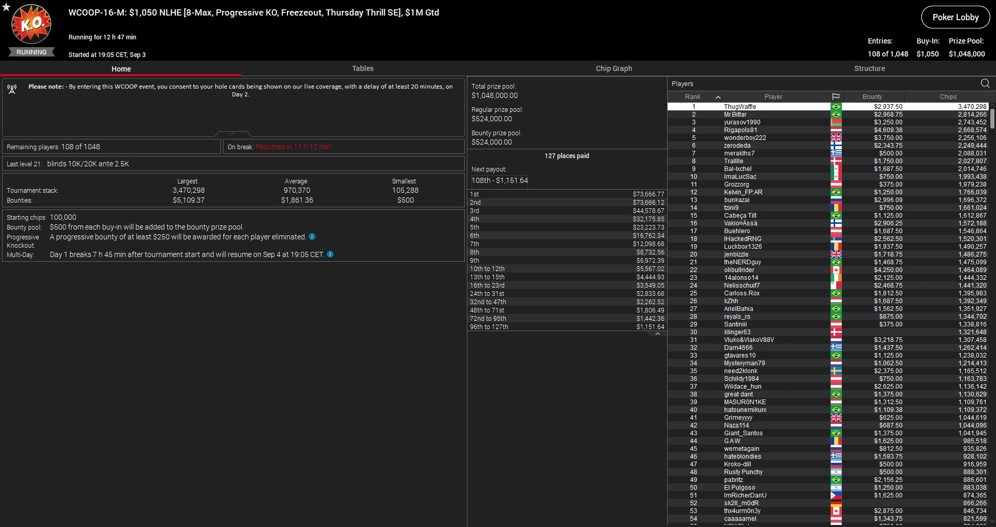The width and height of the screenshot is (996, 527).
Task: Go to the Poker Lobby
Action: click(x=956, y=17)
